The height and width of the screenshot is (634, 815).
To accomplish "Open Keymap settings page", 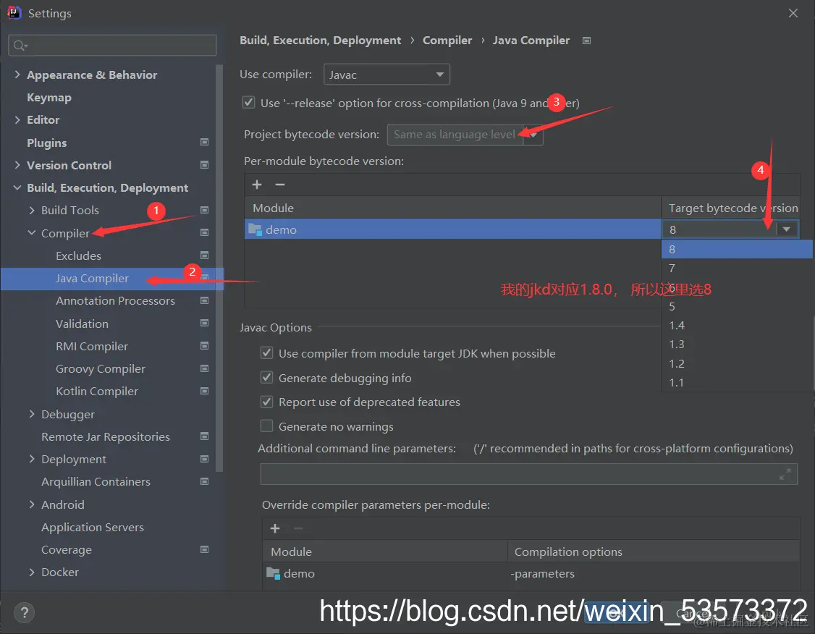I will [x=49, y=97].
